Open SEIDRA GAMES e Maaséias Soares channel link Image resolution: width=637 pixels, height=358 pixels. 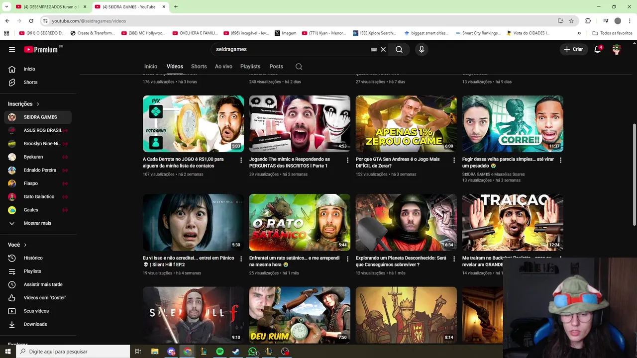[x=493, y=175]
